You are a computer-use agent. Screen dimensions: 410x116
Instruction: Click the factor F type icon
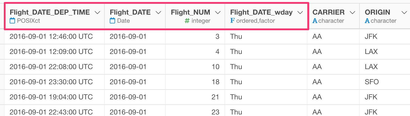tap(232, 21)
